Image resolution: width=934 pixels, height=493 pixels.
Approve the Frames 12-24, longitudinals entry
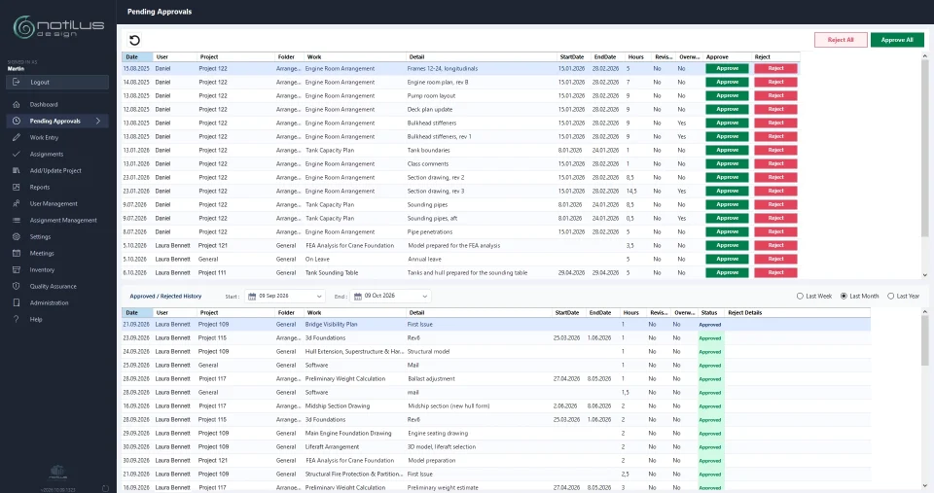[728, 68]
